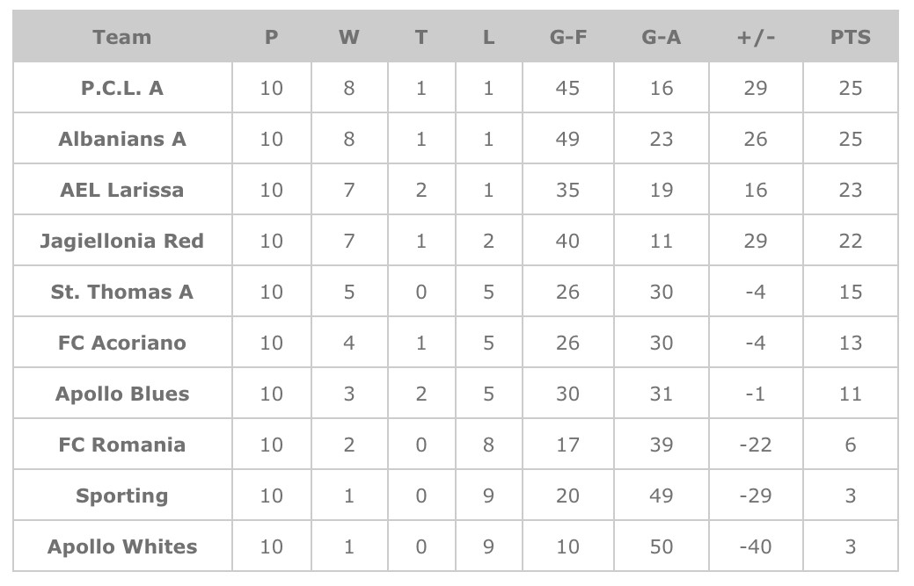Select the P.C.L. A team name
Viewport: 914px width, 586px height.
[121, 88]
